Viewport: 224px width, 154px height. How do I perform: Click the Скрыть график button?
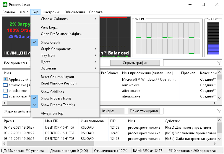(135, 63)
